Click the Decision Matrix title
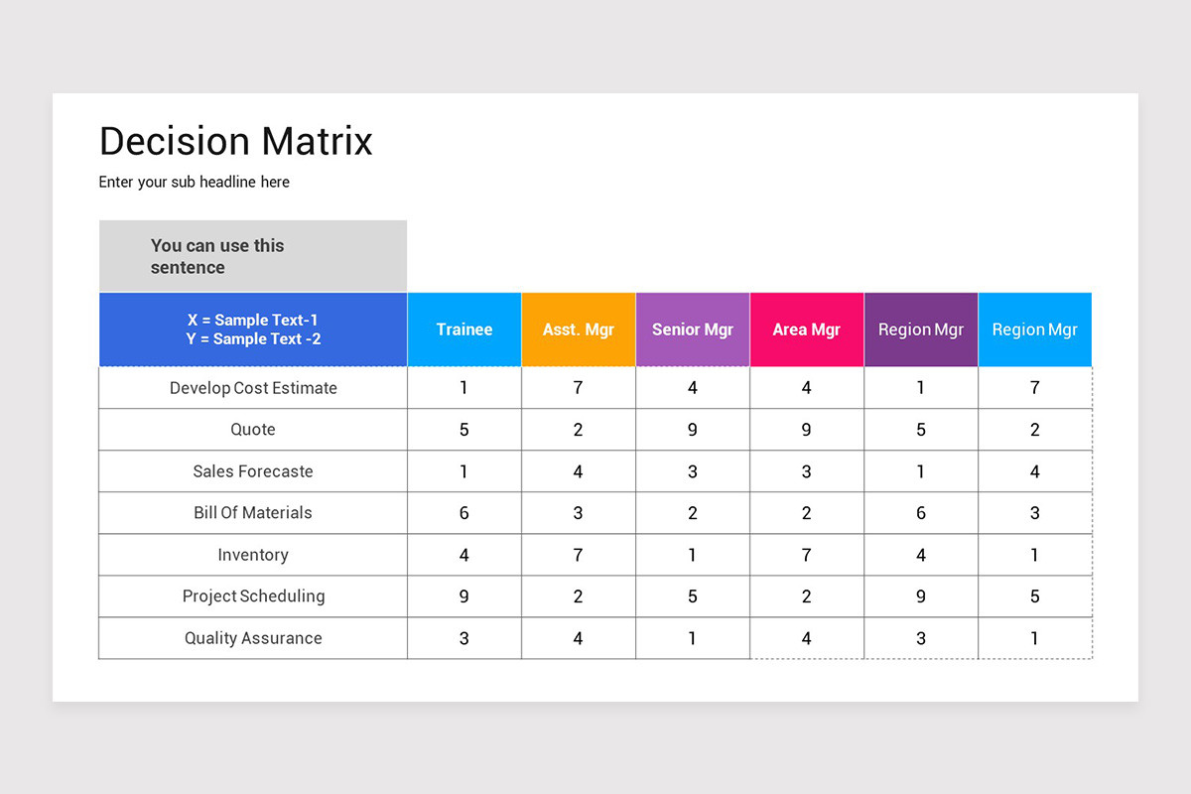 236,141
